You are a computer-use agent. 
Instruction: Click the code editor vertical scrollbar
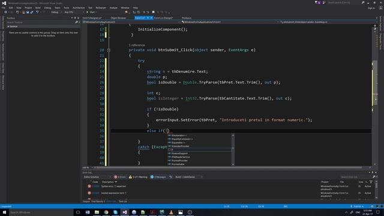pos(375,95)
